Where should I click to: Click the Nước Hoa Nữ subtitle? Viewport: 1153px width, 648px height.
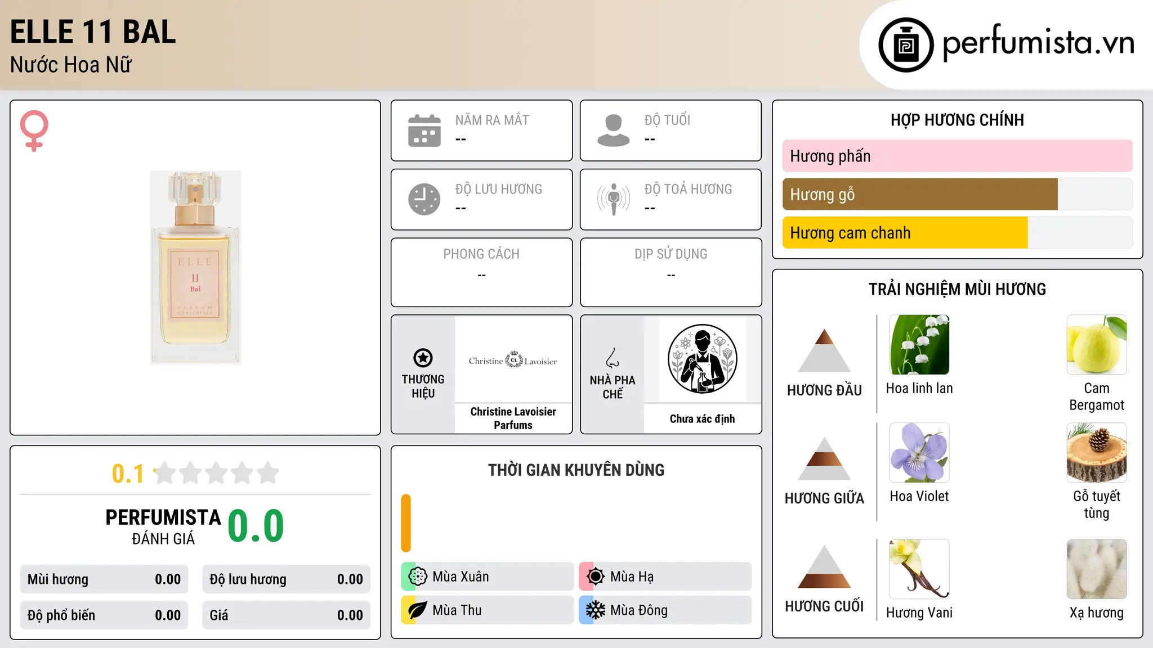coord(71,65)
